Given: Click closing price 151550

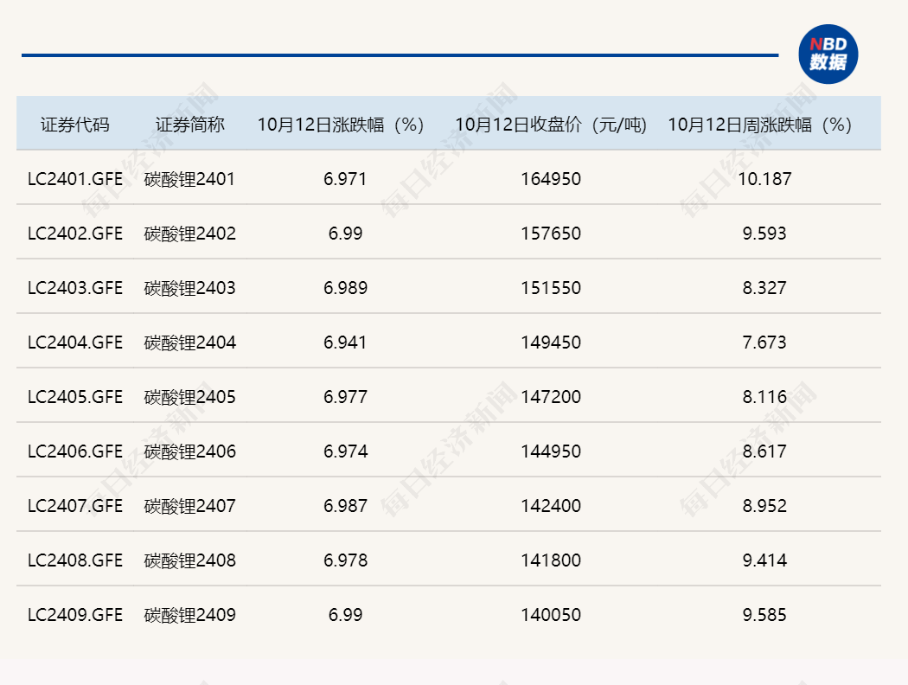Looking at the screenshot, I should [x=551, y=288].
